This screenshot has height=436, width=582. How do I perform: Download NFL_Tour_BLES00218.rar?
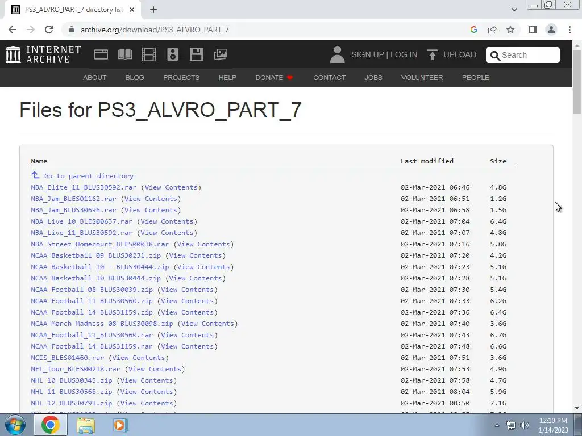76,369
